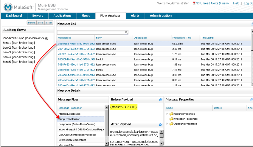This screenshot has height=147, width=253.
Task: Click the red unread alerts flag icon
Action: (x=194, y=3)
